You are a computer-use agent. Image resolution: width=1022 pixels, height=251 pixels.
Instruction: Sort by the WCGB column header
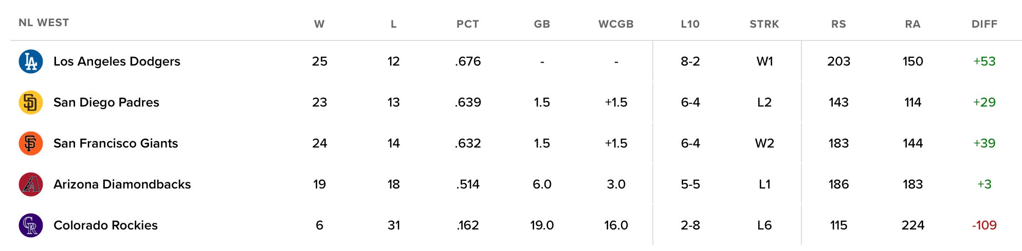click(616, 24)
